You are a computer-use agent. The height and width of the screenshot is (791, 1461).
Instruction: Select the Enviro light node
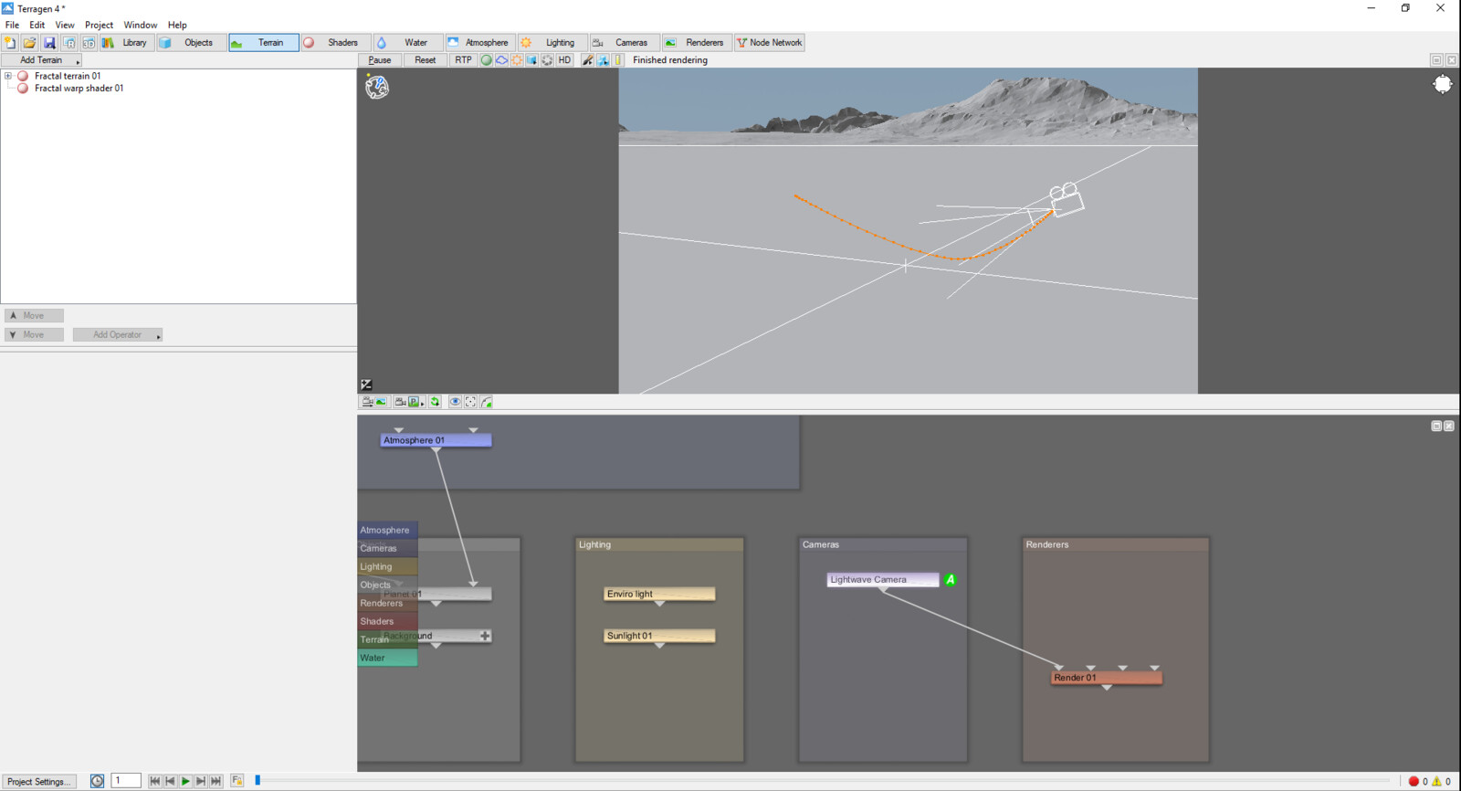click(659, 594)
